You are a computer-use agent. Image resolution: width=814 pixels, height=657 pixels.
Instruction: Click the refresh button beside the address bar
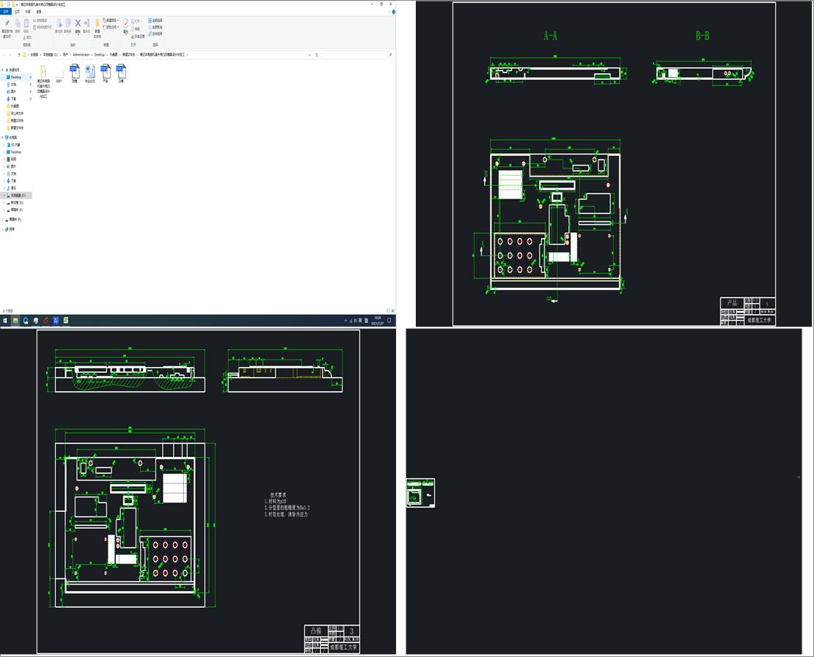click(317, 54)
